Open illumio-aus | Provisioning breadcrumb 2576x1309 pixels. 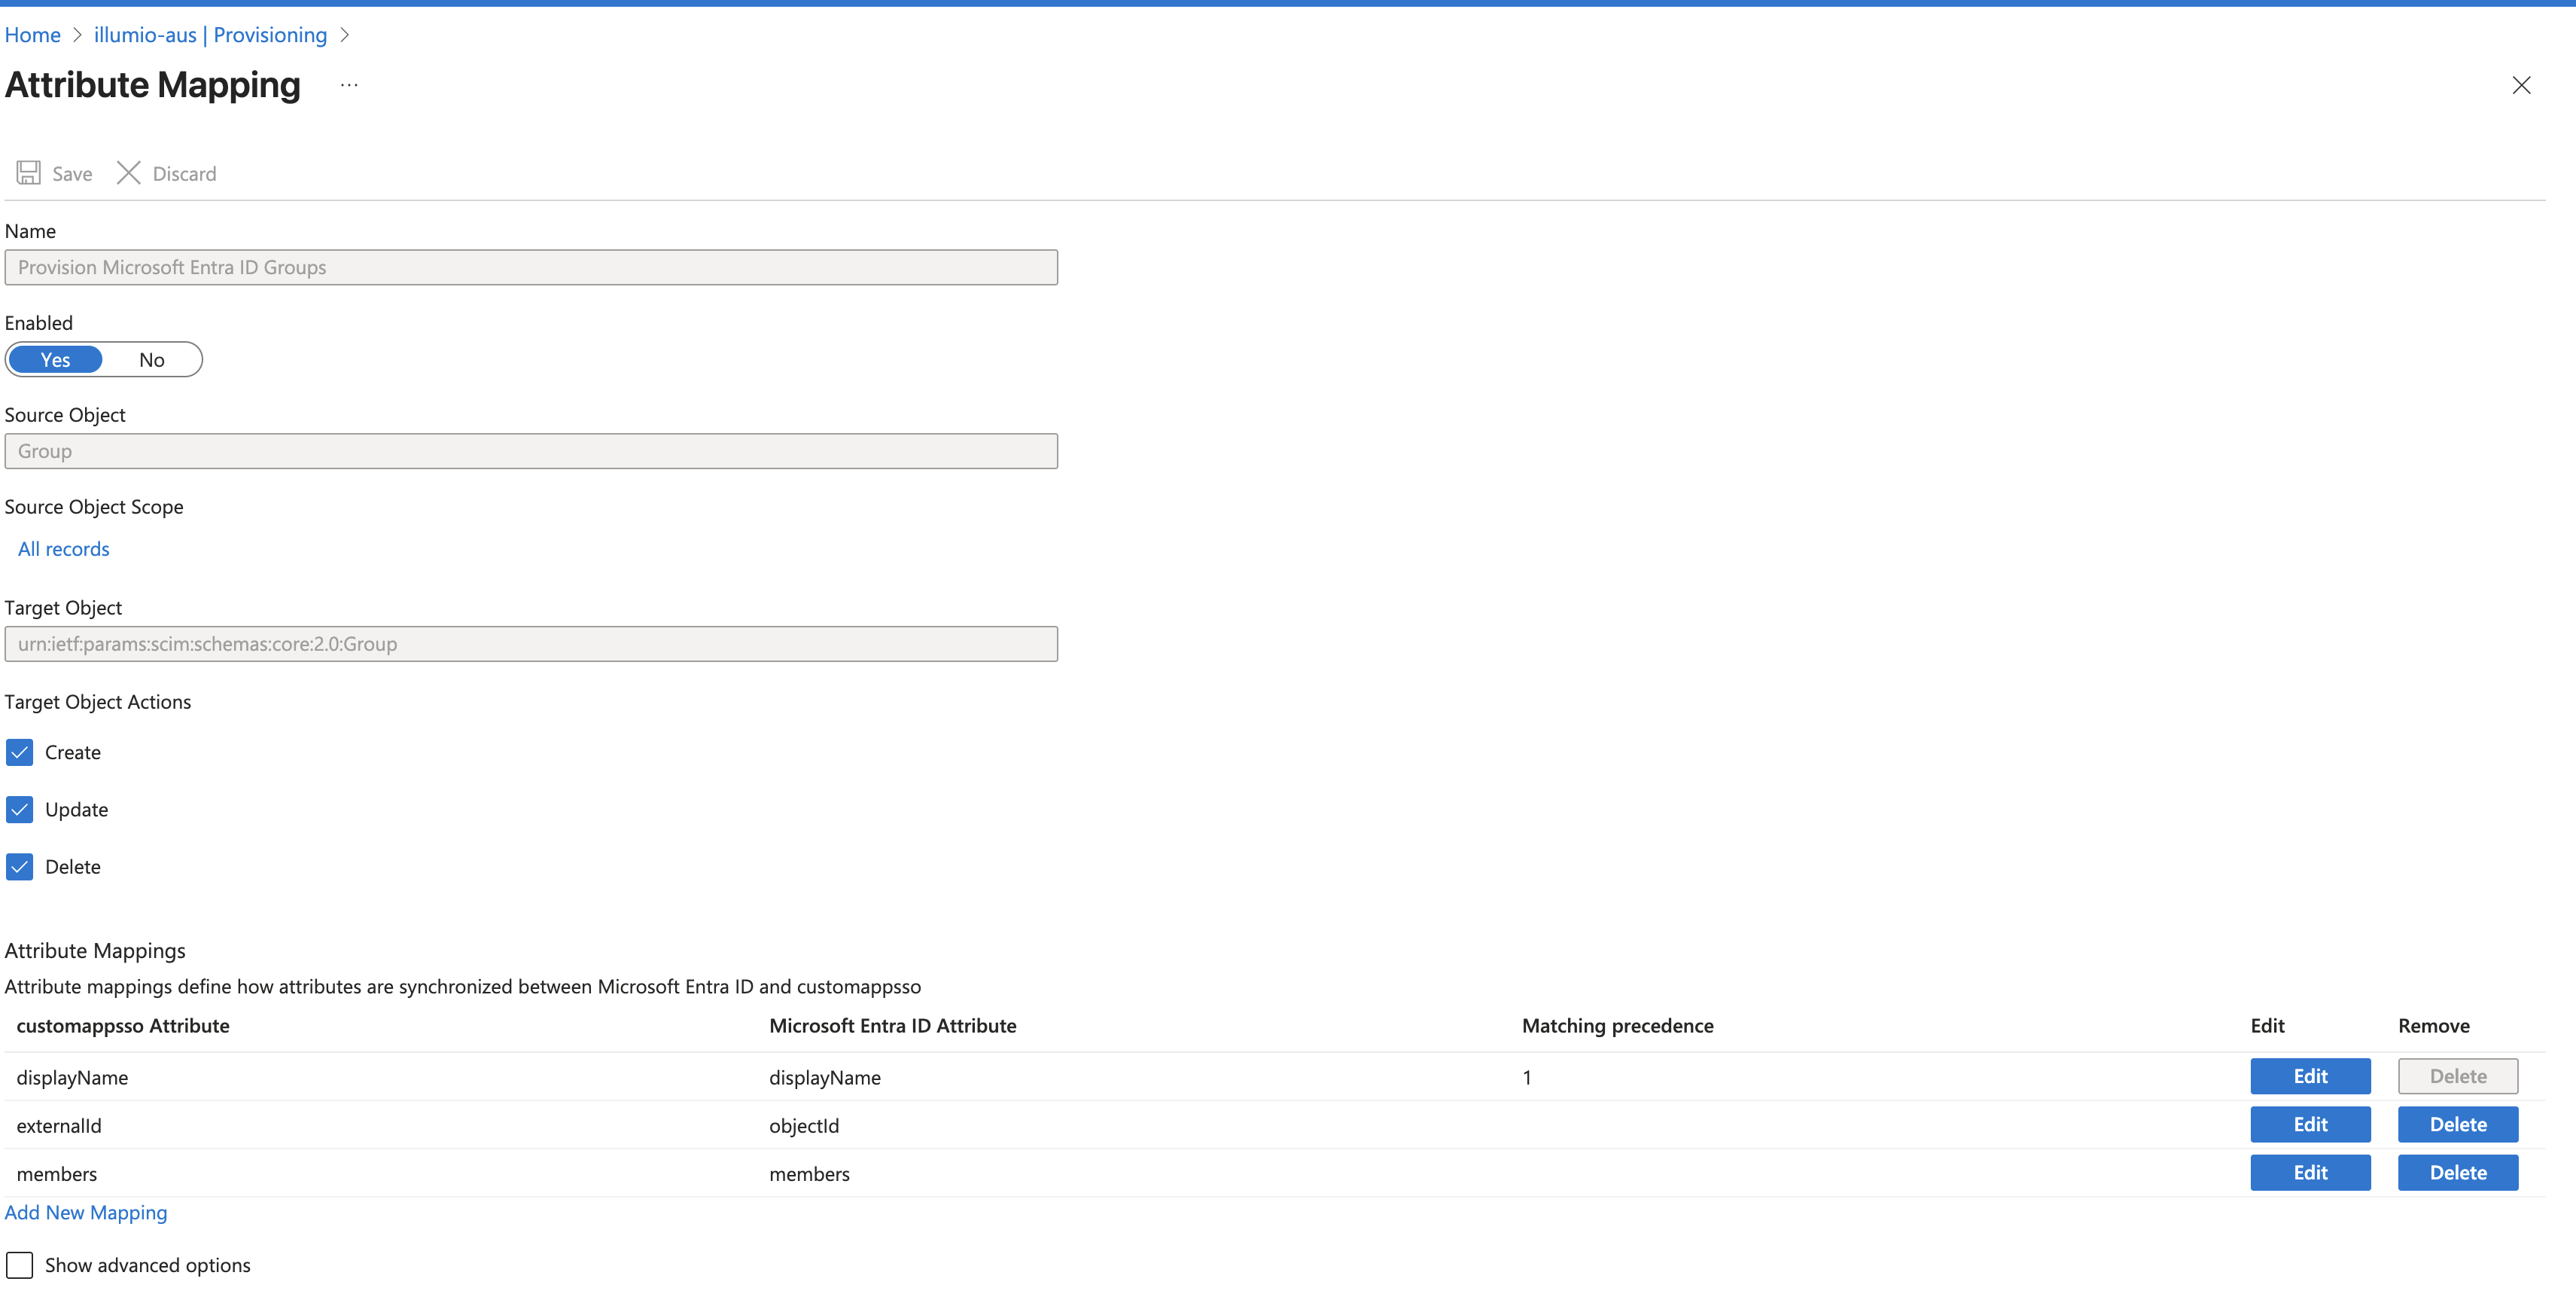click(x=210, y=35)
